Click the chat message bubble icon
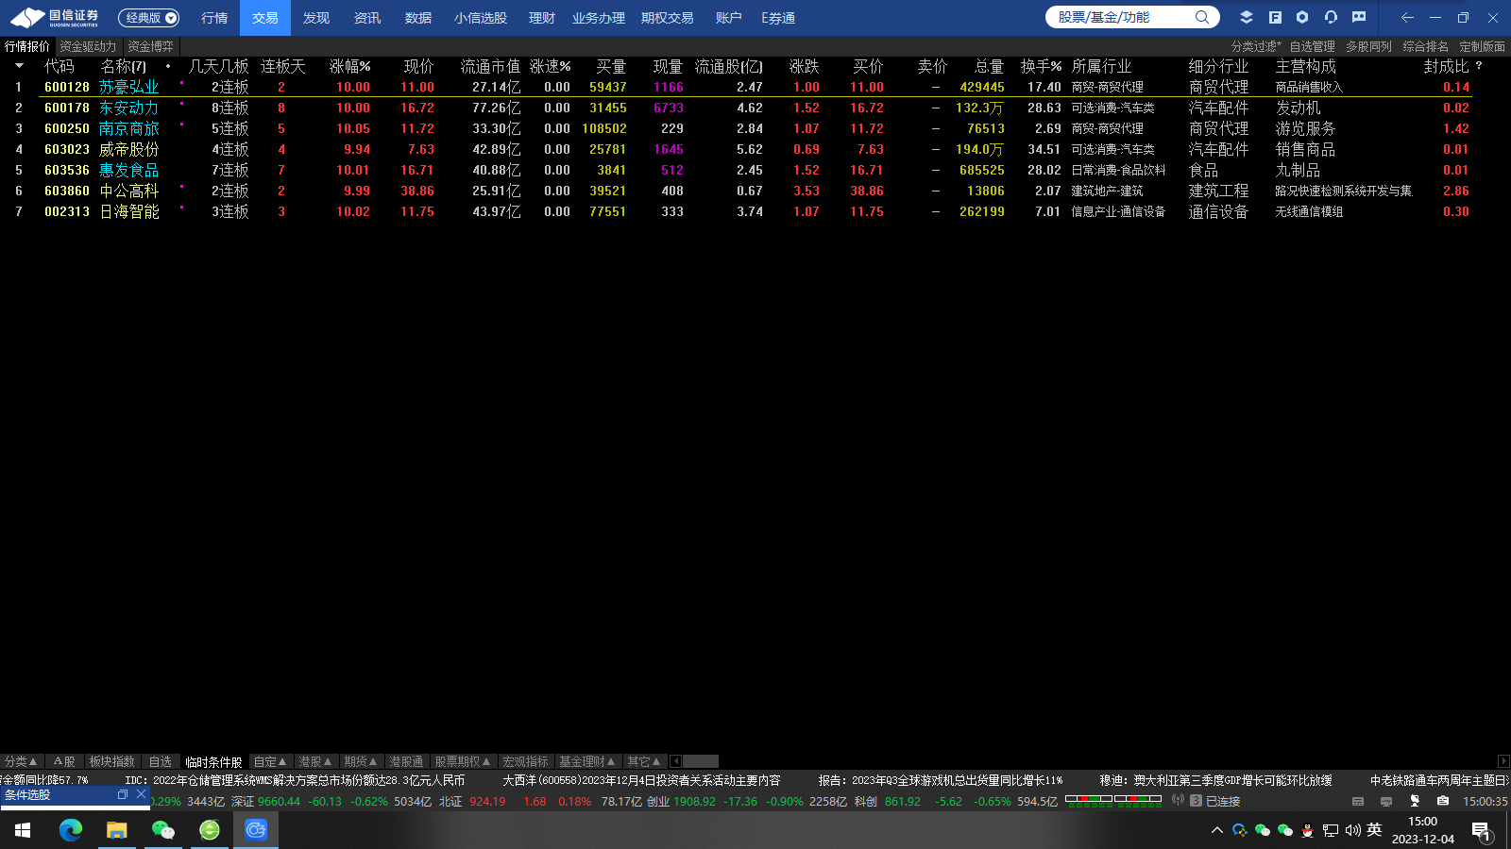The height and width of the screenshot is (849, 1511). (1359, 17)
